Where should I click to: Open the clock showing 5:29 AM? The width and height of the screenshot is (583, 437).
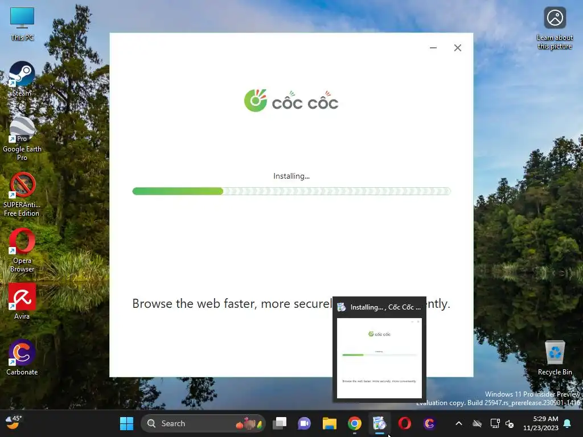tap(541, 423)
